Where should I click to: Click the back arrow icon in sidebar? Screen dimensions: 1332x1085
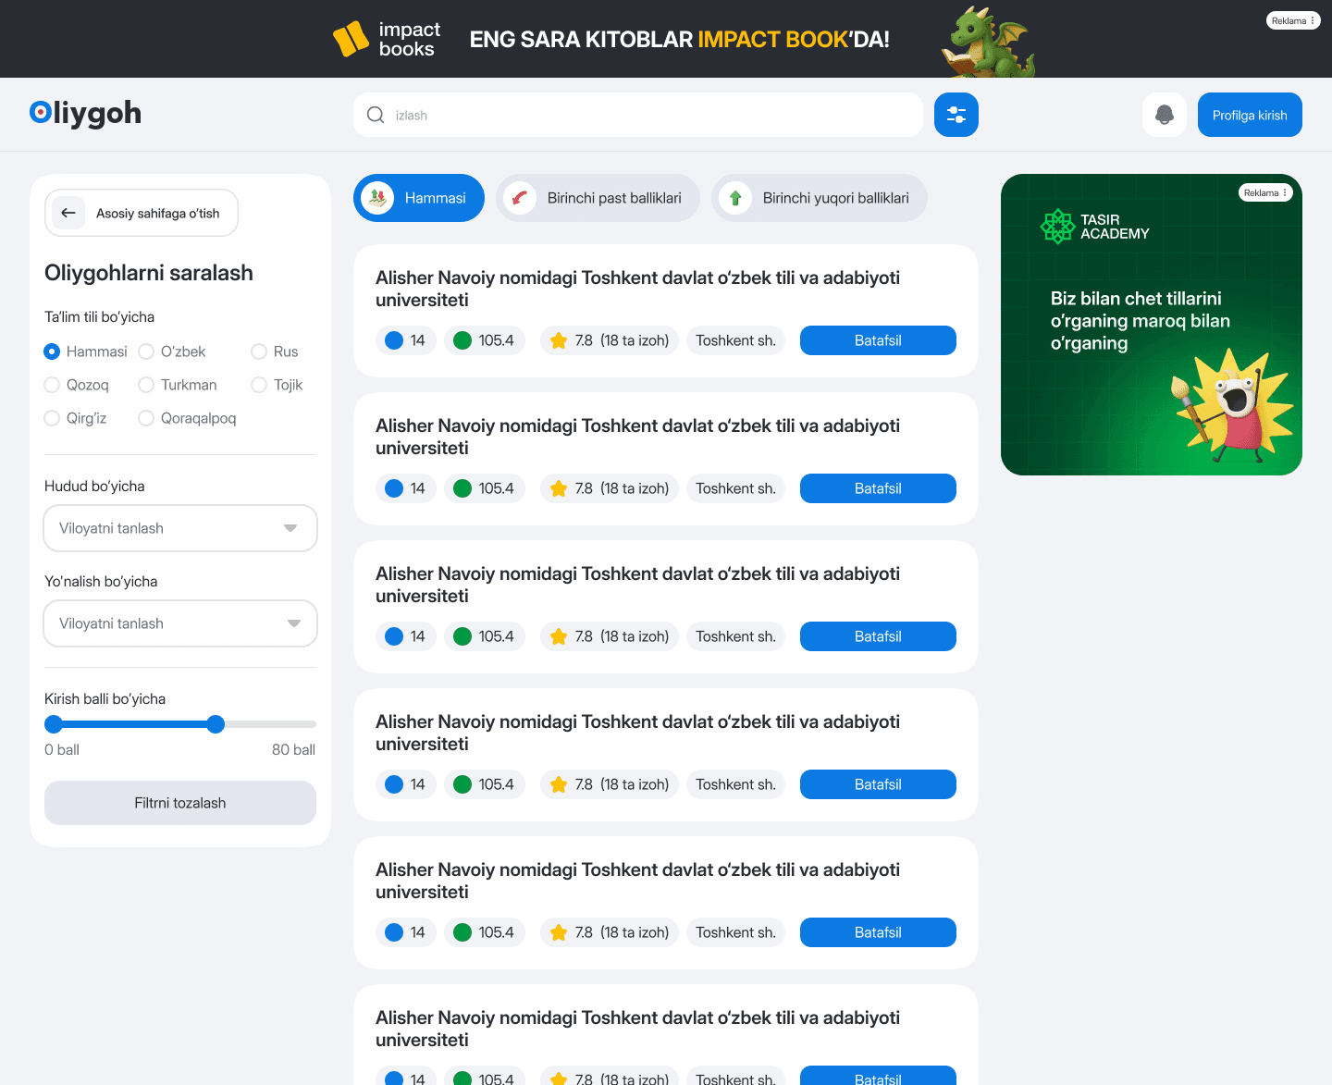68,213
